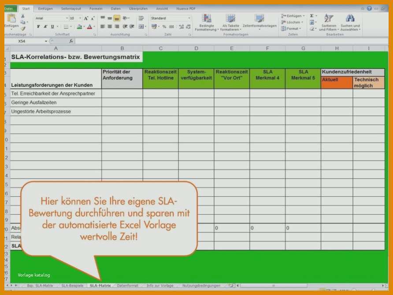Align cell content to middle
The width and height of the screenshot is (393, 295).
tap(110, 18)
